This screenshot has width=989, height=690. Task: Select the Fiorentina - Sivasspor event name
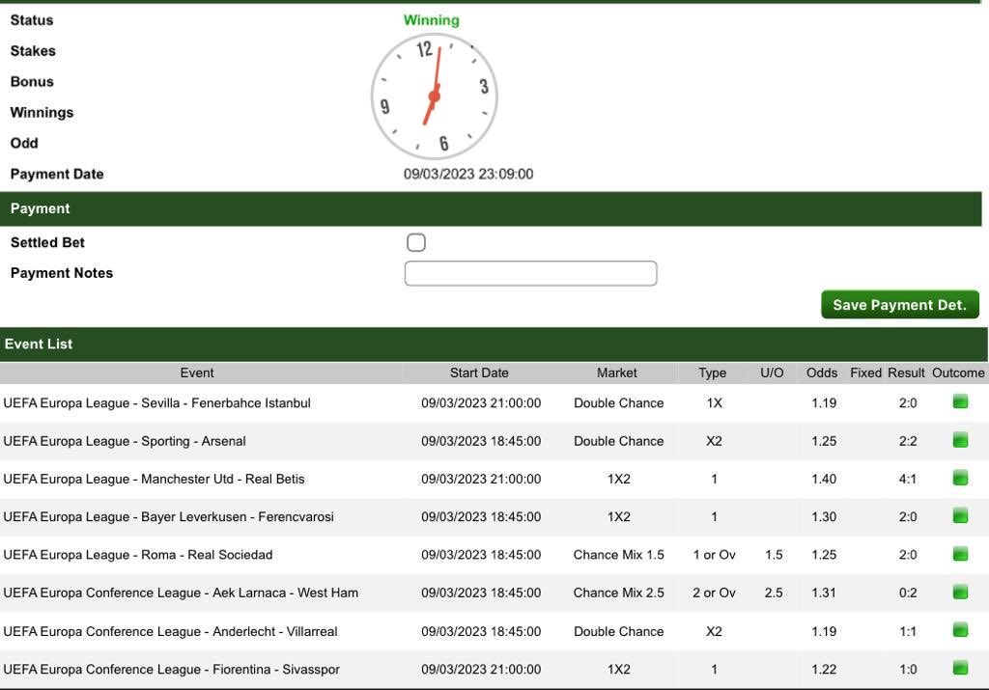click(x=172, y=669)
